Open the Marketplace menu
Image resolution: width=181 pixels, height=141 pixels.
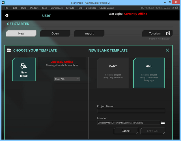57,8
